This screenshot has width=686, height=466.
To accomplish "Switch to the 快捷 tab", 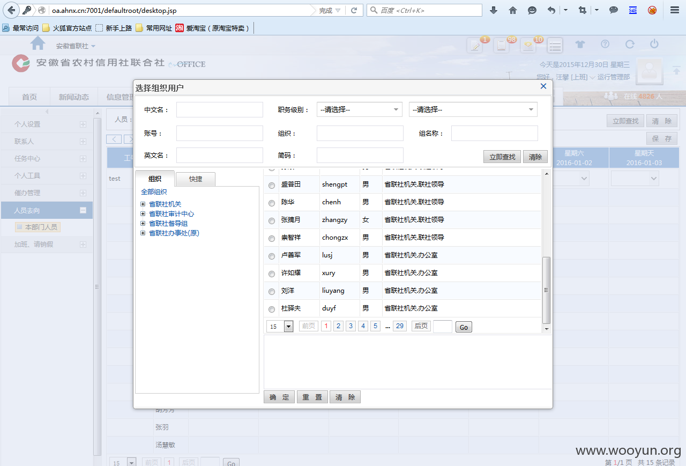I will click(x=196, y=179).
